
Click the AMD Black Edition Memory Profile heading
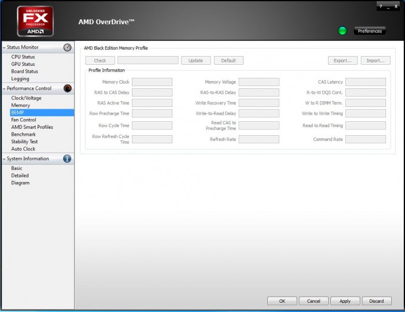click(116, 48)
